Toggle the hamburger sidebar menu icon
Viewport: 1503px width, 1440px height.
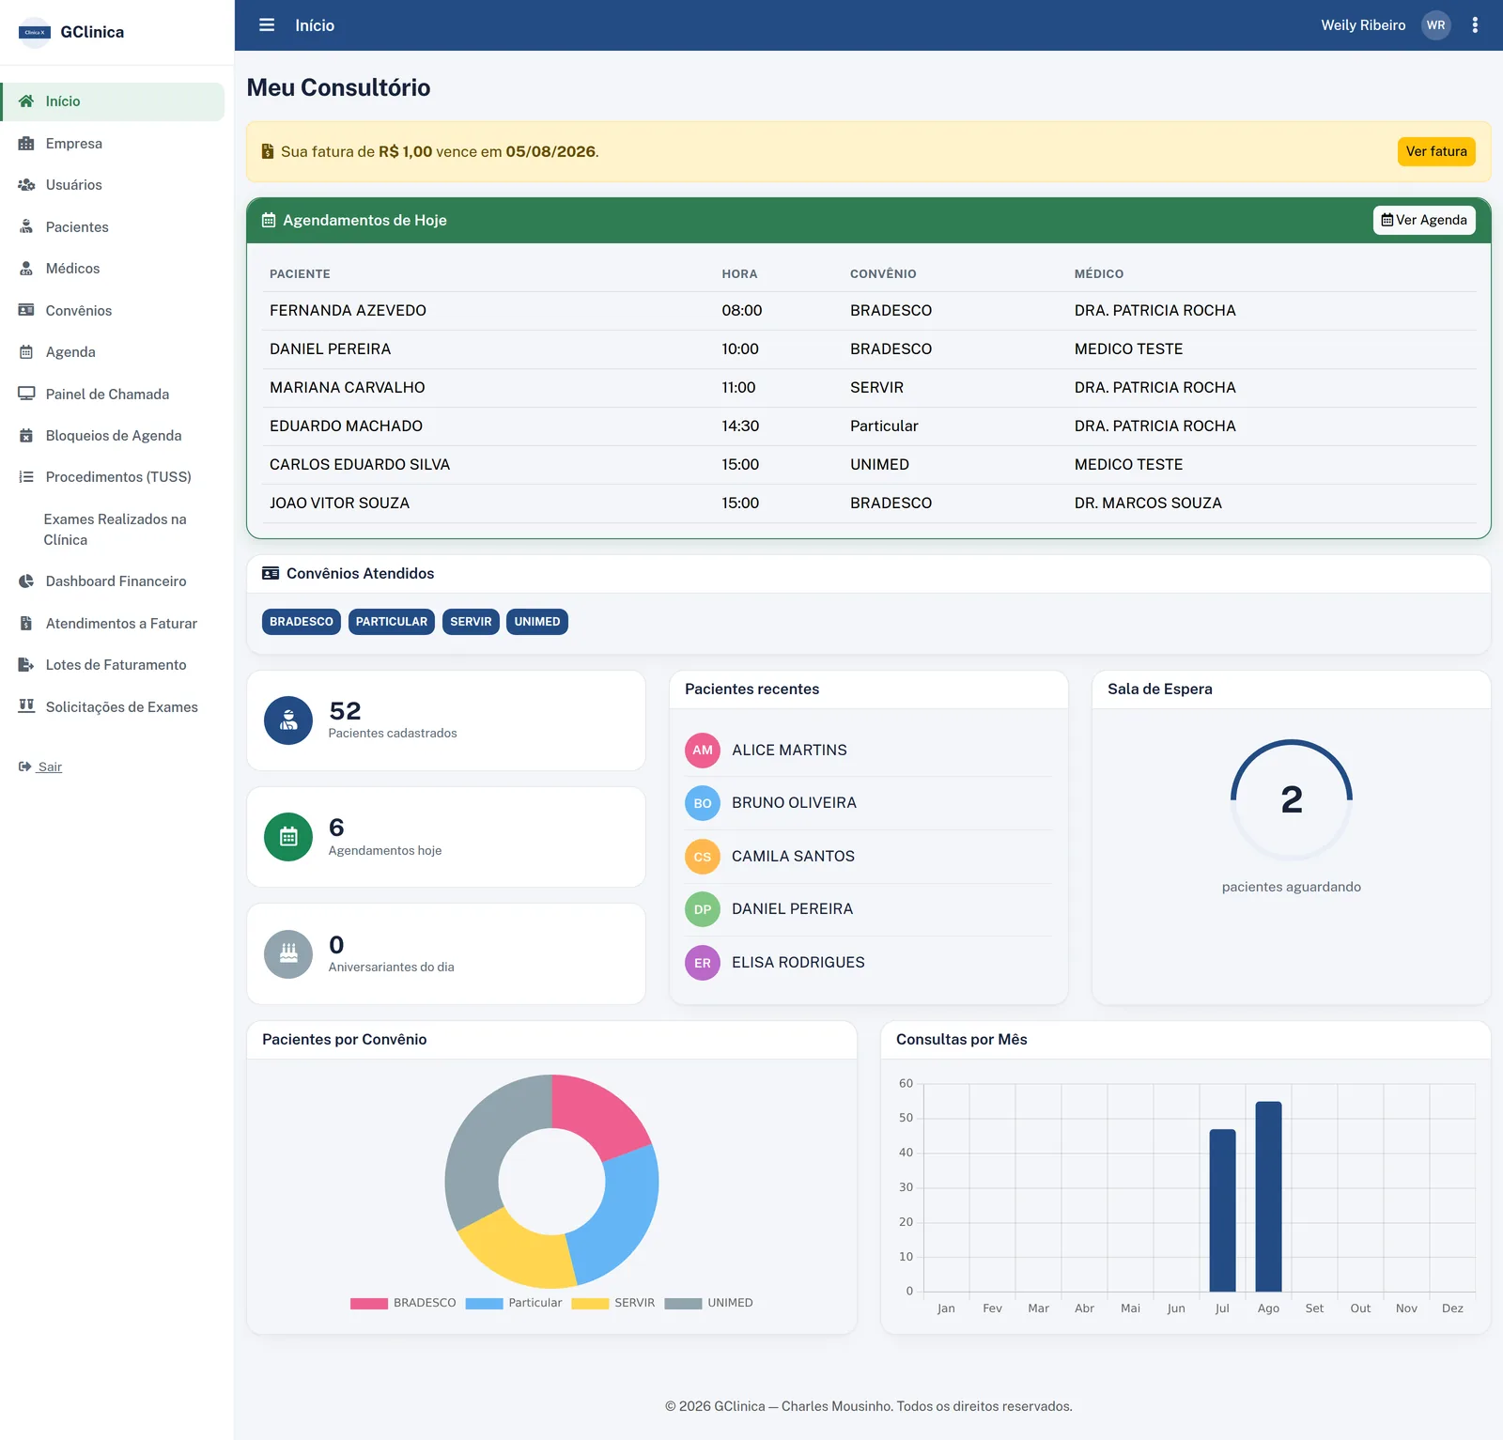click(x=267, y=25)
